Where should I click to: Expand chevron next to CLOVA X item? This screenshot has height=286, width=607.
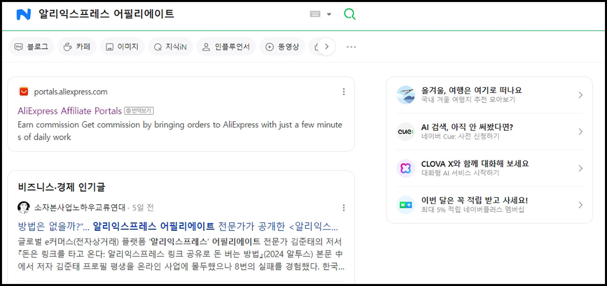point(580,168)
